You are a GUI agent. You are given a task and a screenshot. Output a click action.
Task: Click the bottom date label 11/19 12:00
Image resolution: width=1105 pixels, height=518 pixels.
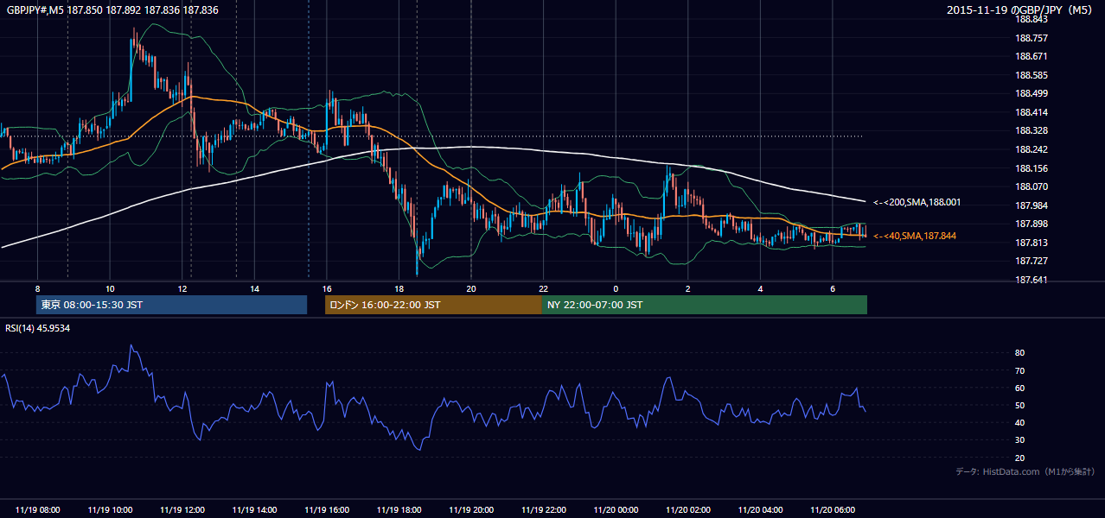tap(182, 510)
